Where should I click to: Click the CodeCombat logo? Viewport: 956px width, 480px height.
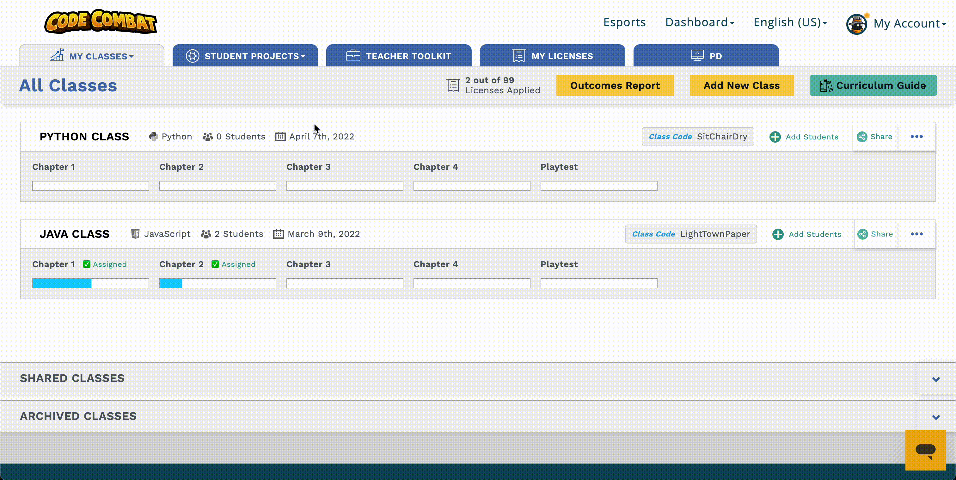[x=101, y=22]
